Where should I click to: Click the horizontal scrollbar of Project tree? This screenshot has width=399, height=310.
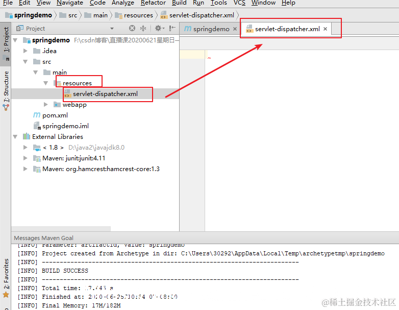(61, 228)
